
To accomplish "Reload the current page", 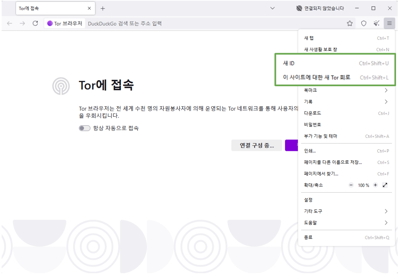I will (x=35, y=23).
